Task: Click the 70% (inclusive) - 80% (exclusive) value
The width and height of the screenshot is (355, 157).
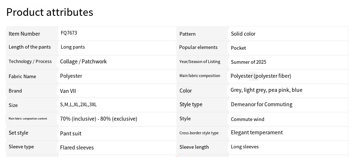Action: point(99,119)
